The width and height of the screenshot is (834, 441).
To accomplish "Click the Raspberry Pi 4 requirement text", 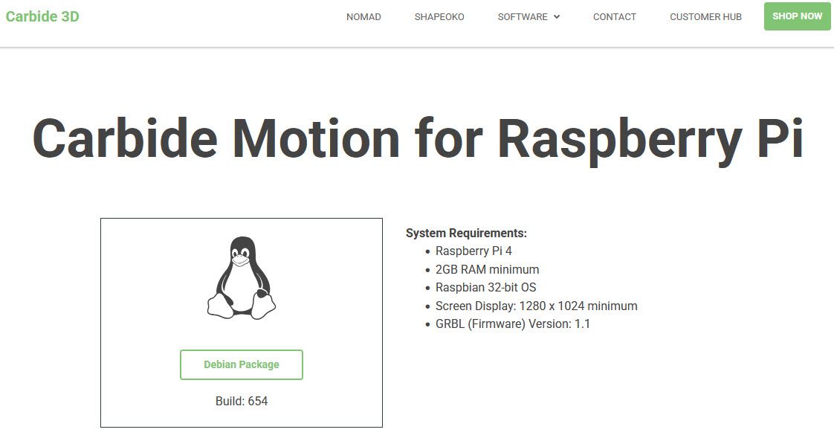I will 473,251.
